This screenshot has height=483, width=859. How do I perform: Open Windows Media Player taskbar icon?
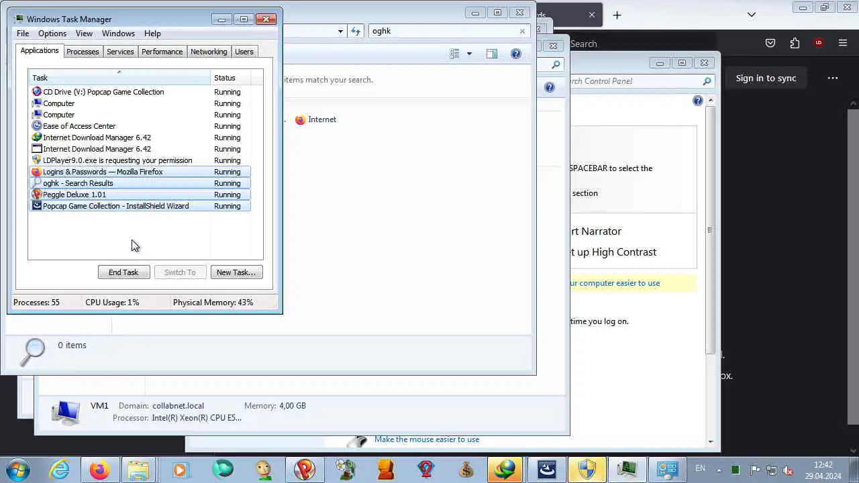[181, 469]
